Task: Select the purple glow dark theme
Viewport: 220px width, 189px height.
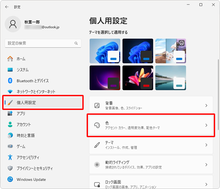Action: 105,78
